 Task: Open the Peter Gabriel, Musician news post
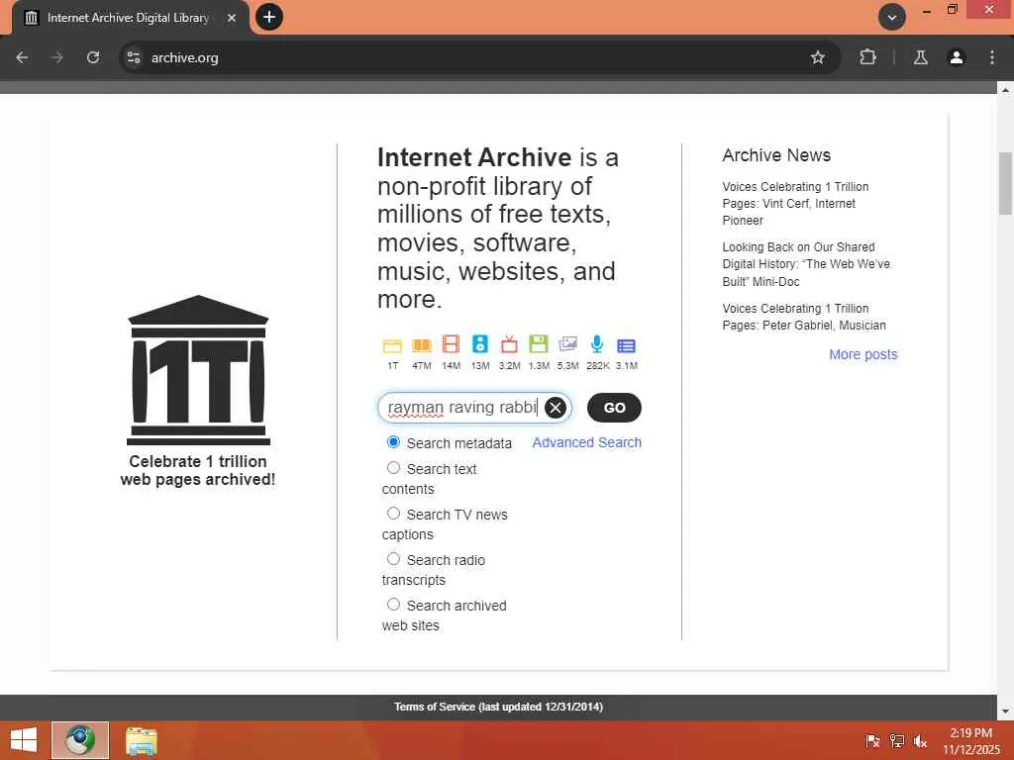click(x=804, y=317)
